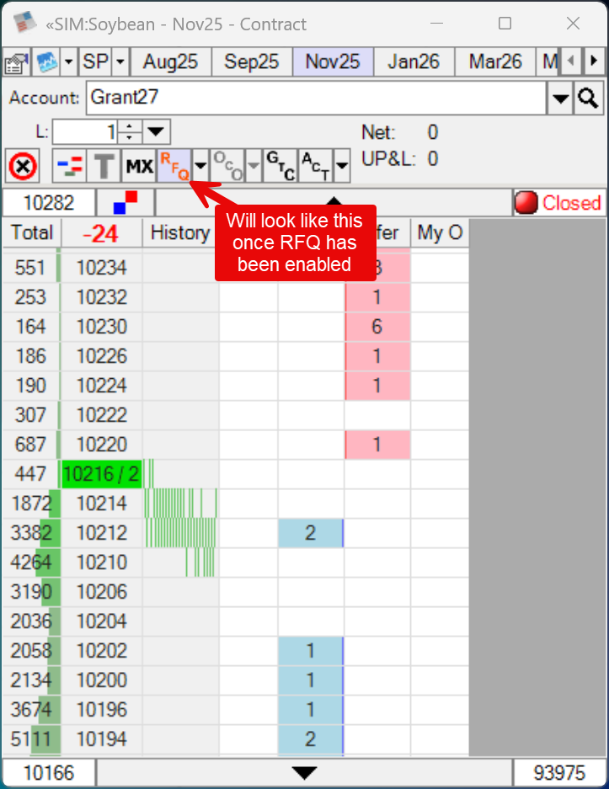
Task: Click the cancel all orders red X icon
Action: pos(23,166)
